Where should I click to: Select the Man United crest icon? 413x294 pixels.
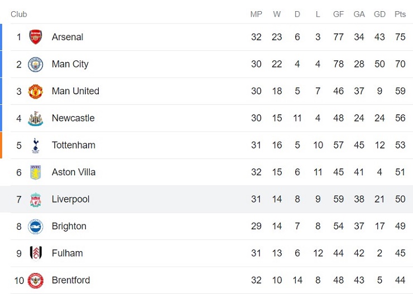coord(36,91)
